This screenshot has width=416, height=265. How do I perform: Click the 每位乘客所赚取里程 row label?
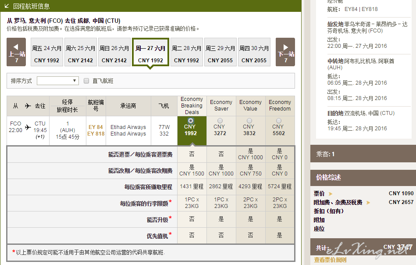[x=148, y=187]
